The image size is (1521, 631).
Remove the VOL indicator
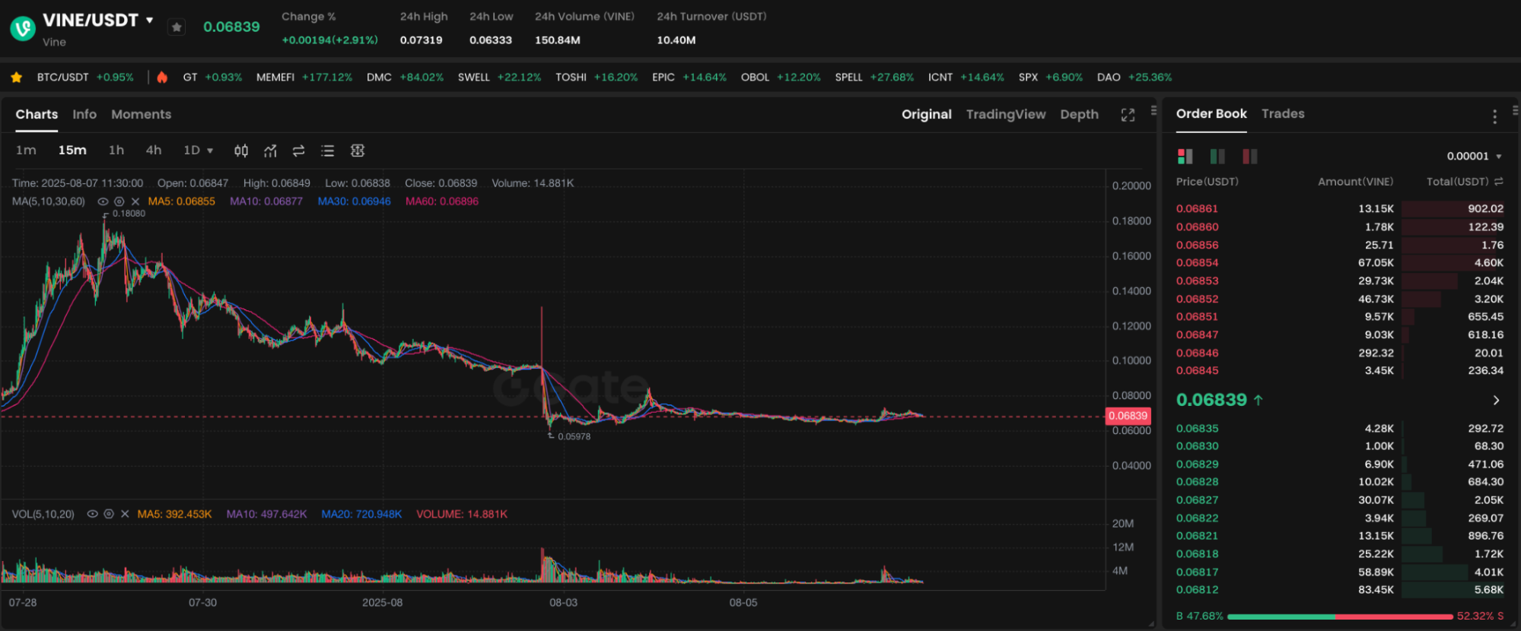tap(125, 515)
